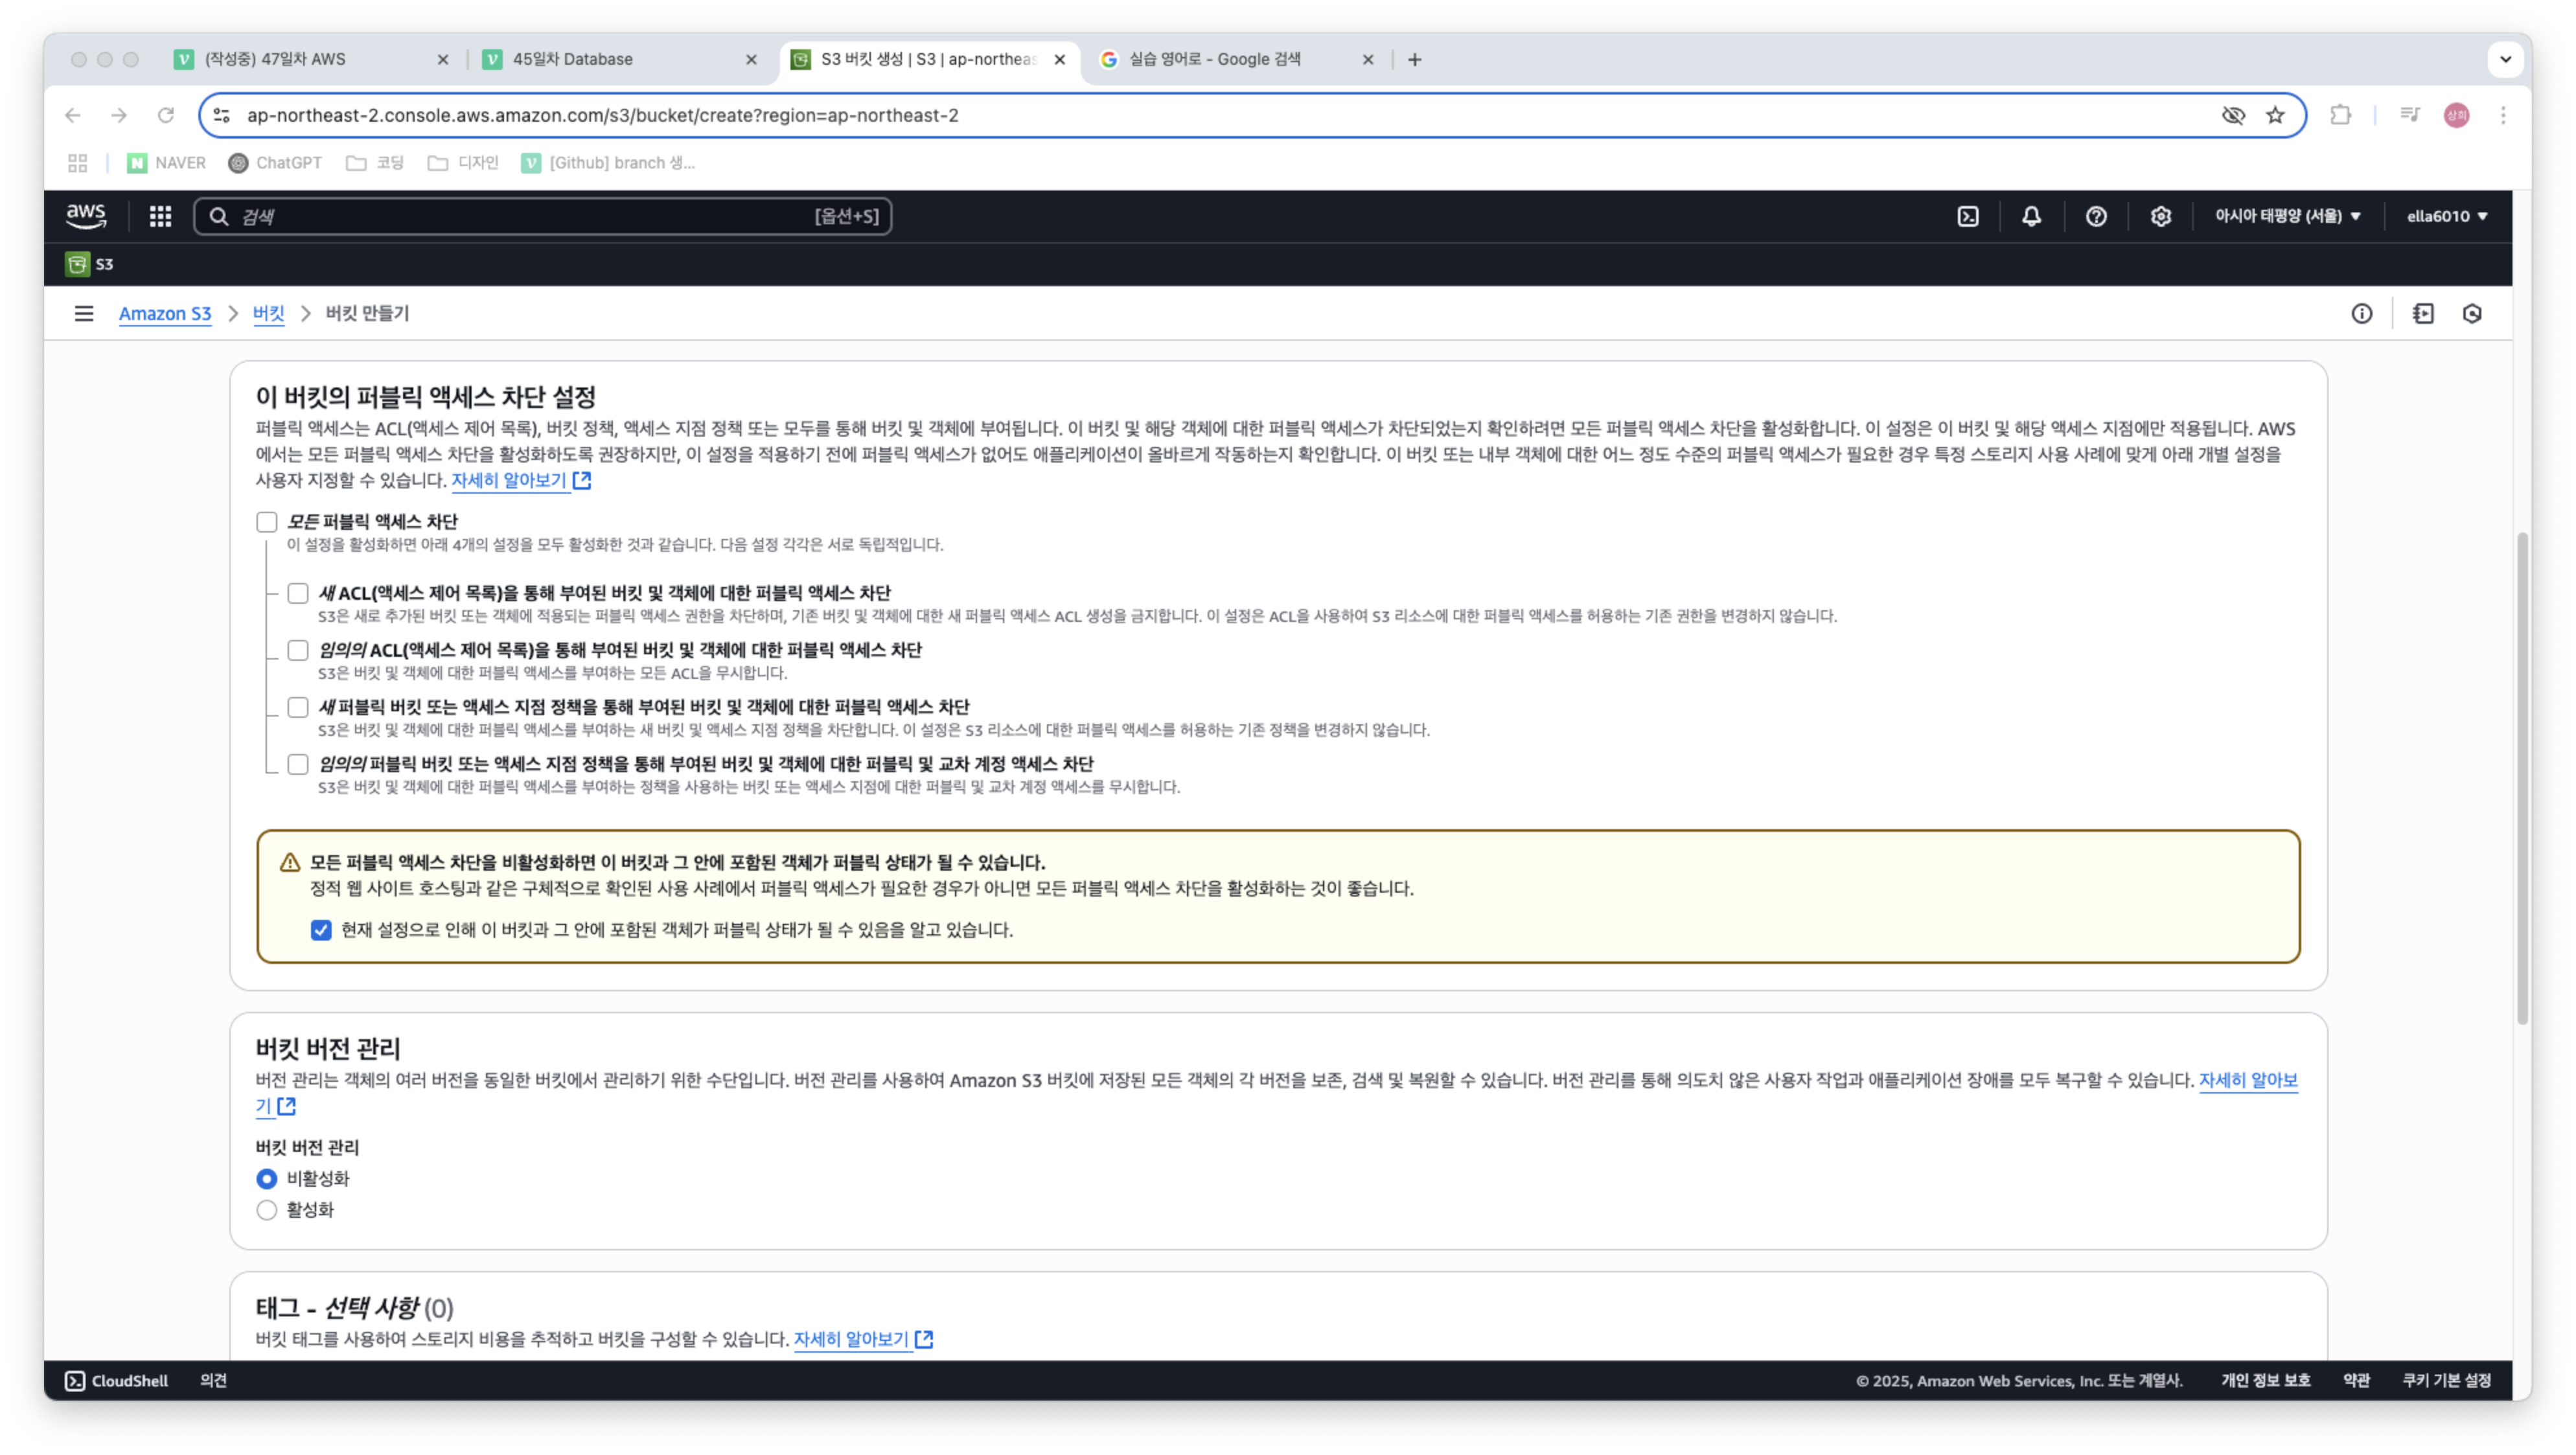Launch CloudShell from the top navigation icon

point(1967,216)
